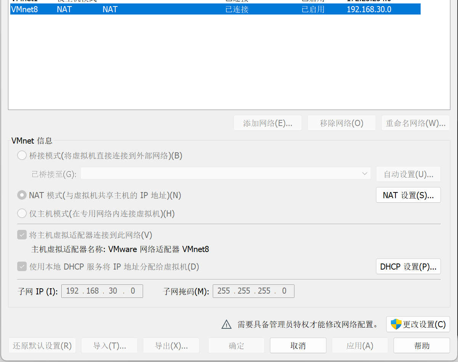Screen dimensions: 458x362
Task: Click the warning triangle icon
Action: pos(227,325)
